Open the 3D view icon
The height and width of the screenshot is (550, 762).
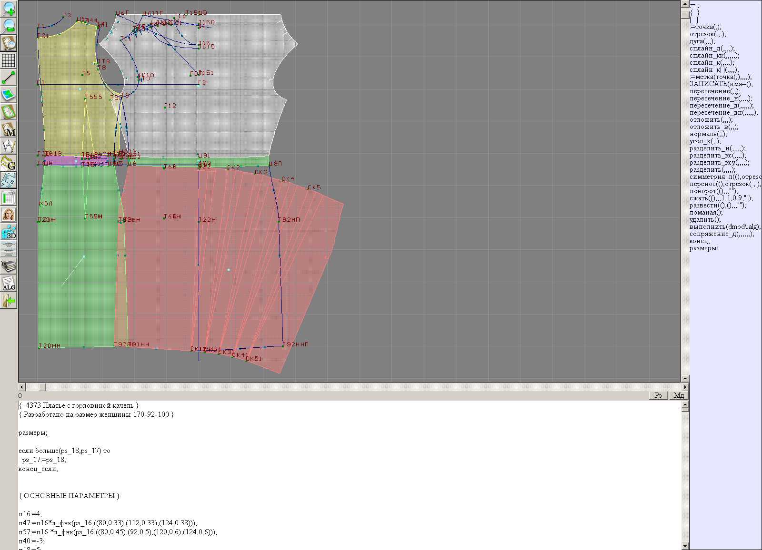click(9, 232)
